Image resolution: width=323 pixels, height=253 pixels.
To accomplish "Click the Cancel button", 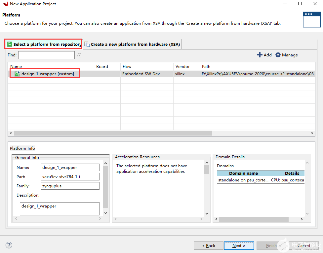I will [303, 246].
